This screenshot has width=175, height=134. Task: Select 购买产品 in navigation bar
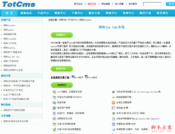(145, 13)
